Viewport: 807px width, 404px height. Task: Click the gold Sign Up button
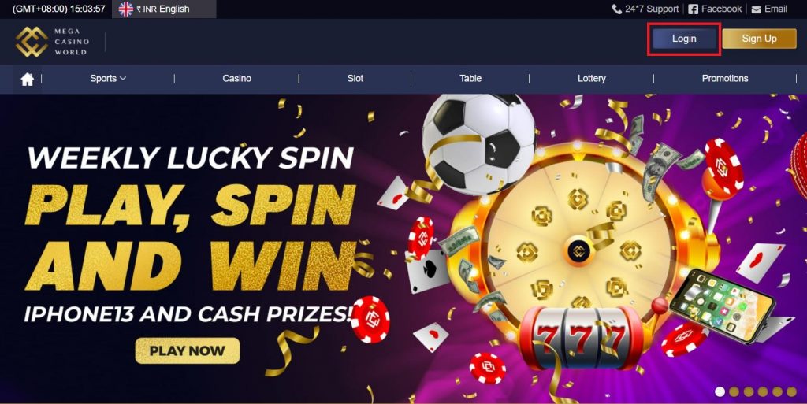pos(759,39)
